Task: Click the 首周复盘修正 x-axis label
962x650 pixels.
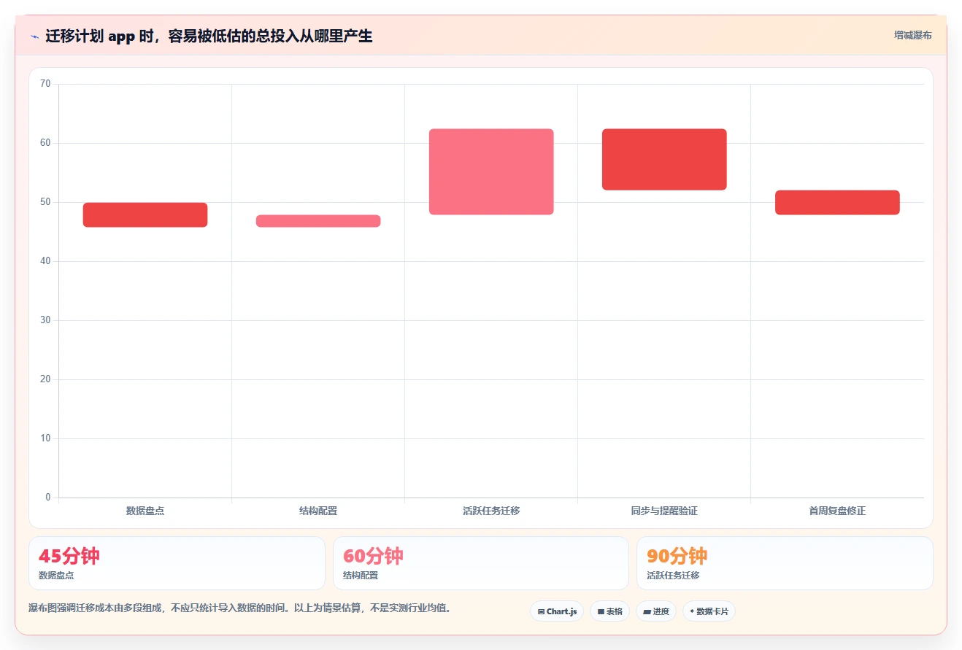Action: tap(837, 511)
